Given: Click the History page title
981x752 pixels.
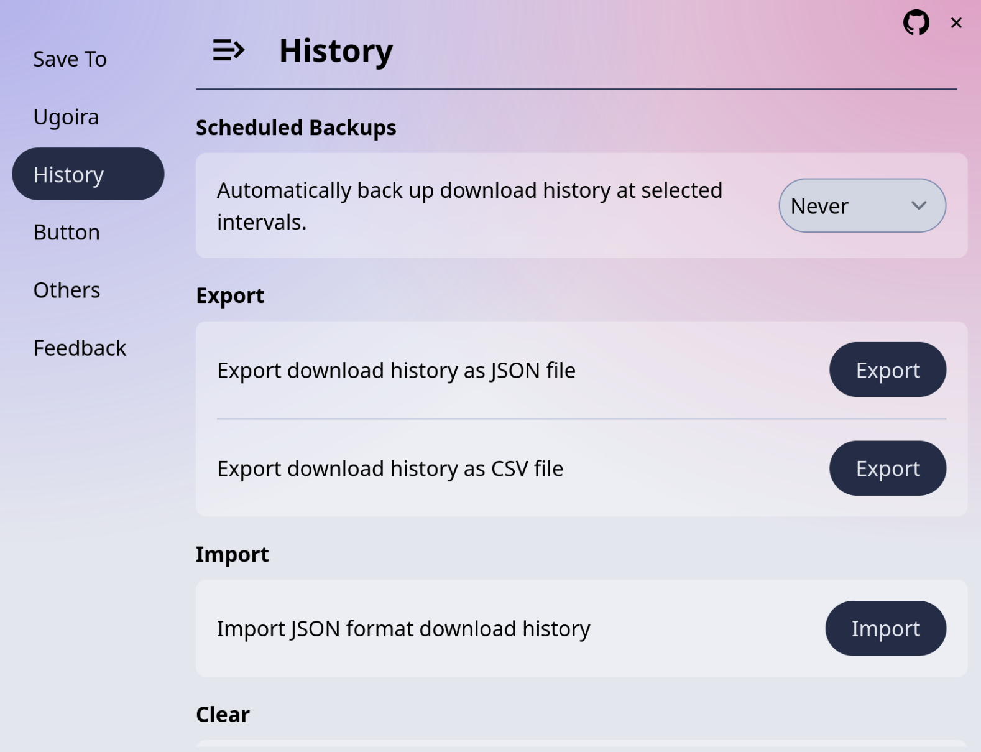Looking at the screenshot, I should tap(336, 50).
